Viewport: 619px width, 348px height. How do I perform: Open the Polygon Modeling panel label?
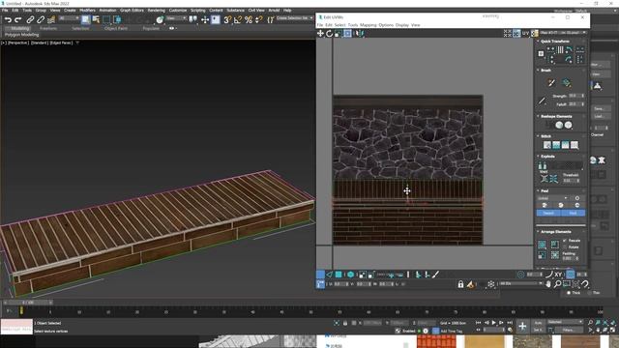click(21, 35)
